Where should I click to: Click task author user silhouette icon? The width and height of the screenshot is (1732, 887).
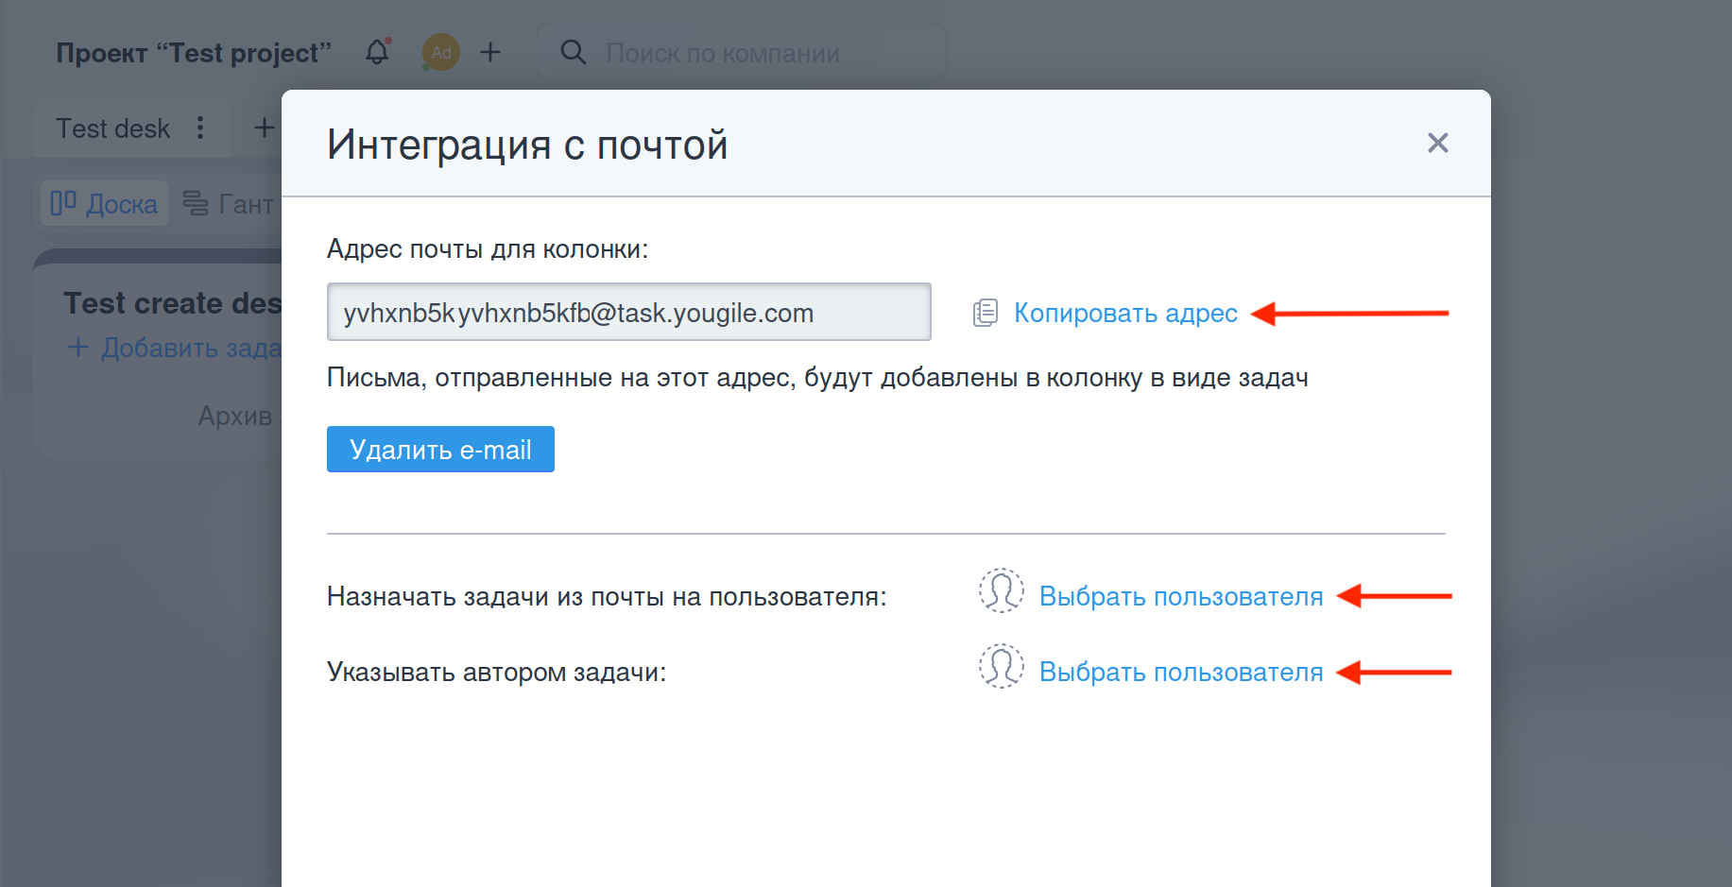pos(1001,667)
